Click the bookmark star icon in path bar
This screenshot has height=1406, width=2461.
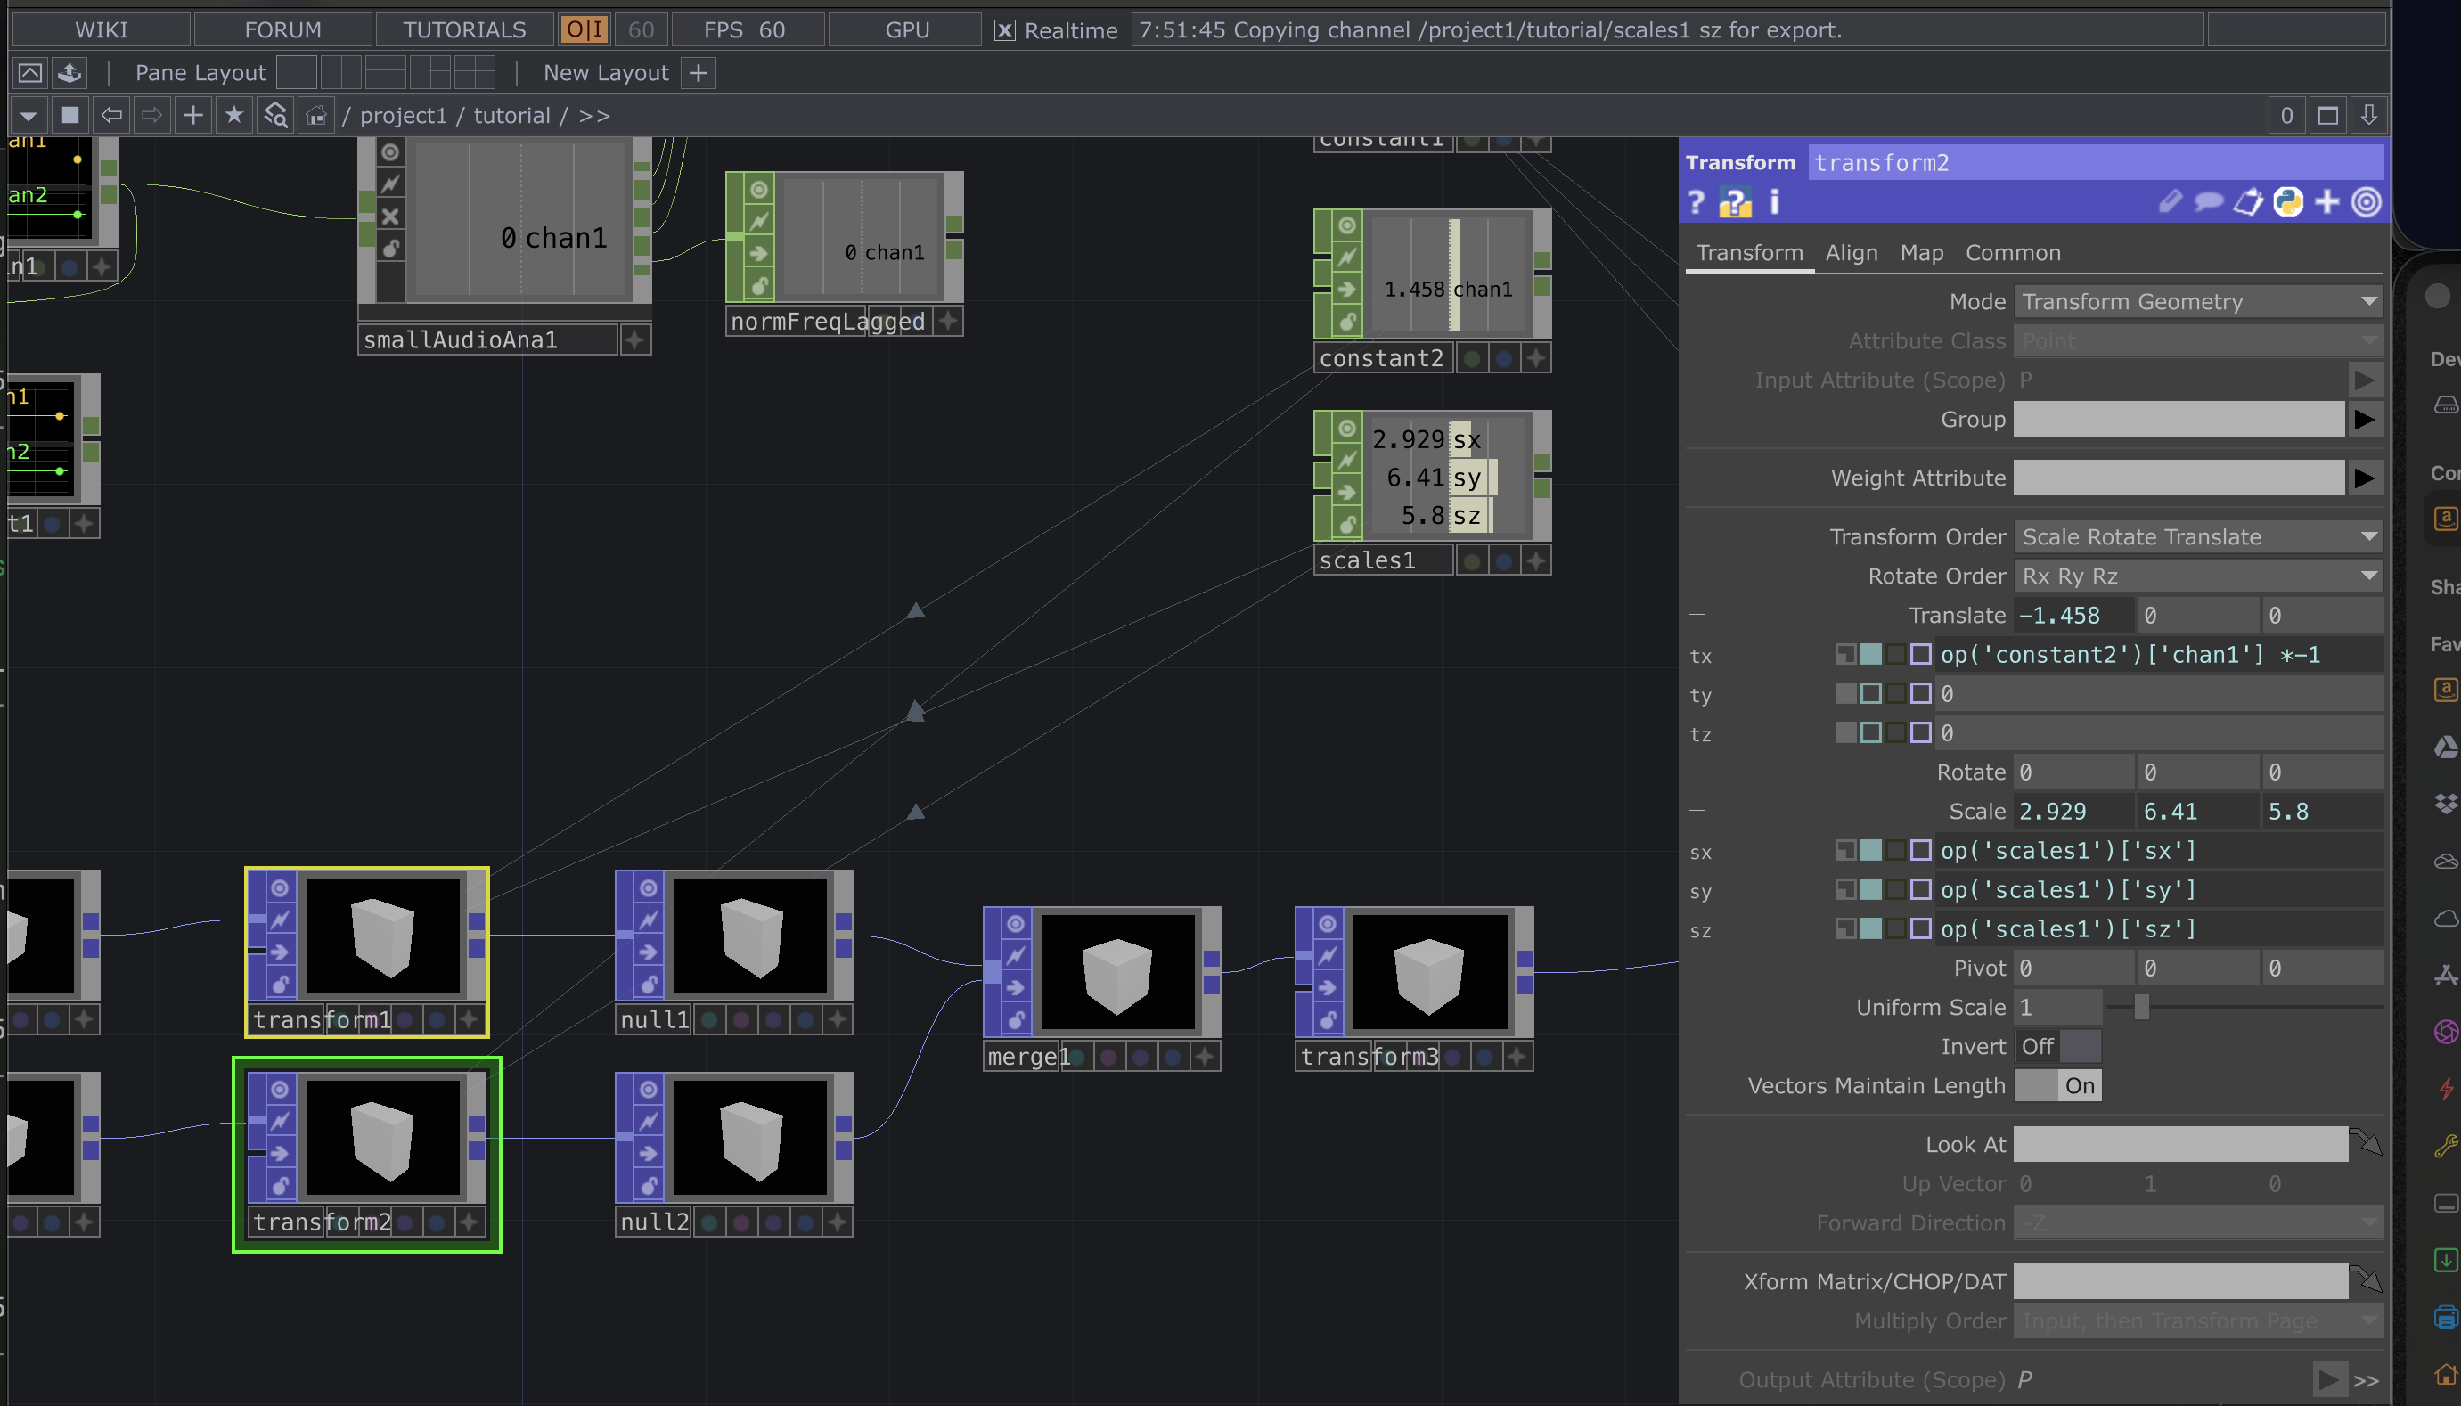(x=233, y=116)
